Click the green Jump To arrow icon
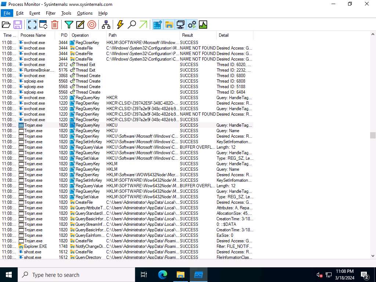 [143, 25]
